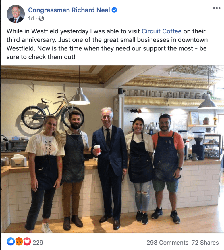View the 298 Comments
The height and width of the screenshot is (250, 224).
point(167,243)
